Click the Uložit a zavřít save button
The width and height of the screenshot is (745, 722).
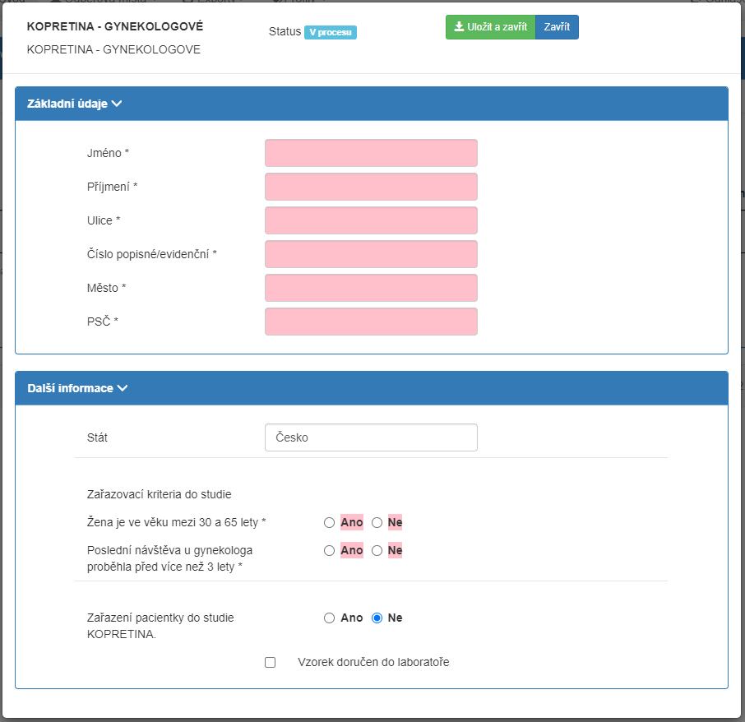[490, 27]
